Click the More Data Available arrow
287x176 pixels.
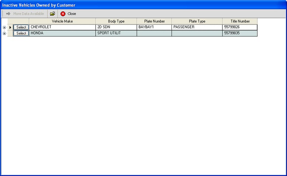pos(8,14)
